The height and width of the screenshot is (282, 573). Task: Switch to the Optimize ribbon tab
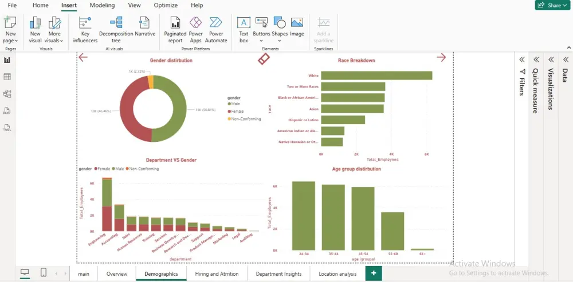pyautogui.click(x=166, y=5)
